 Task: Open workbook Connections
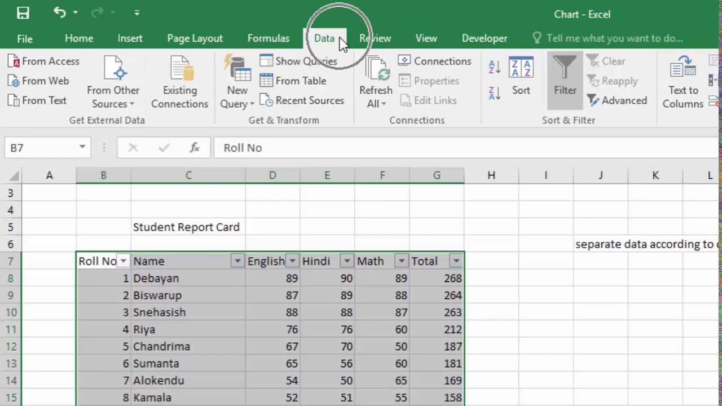click(435, 61)
